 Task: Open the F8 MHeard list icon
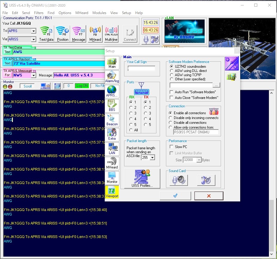[95, 34]
